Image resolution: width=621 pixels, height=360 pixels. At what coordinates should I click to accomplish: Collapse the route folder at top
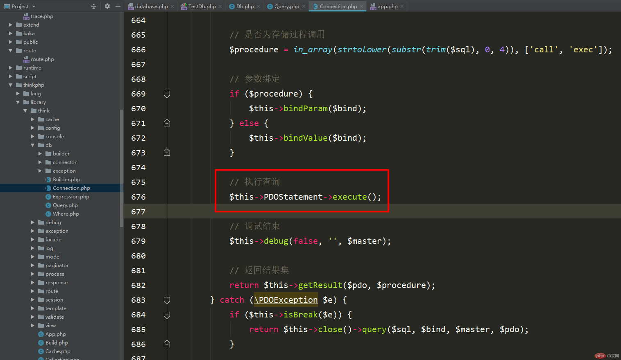[11, 51]
